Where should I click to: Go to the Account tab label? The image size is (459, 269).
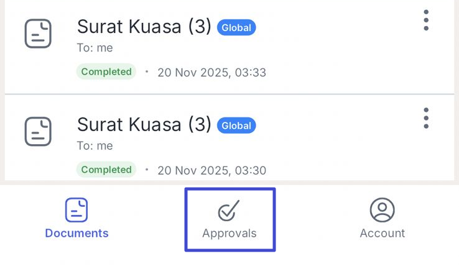(382, 234)
